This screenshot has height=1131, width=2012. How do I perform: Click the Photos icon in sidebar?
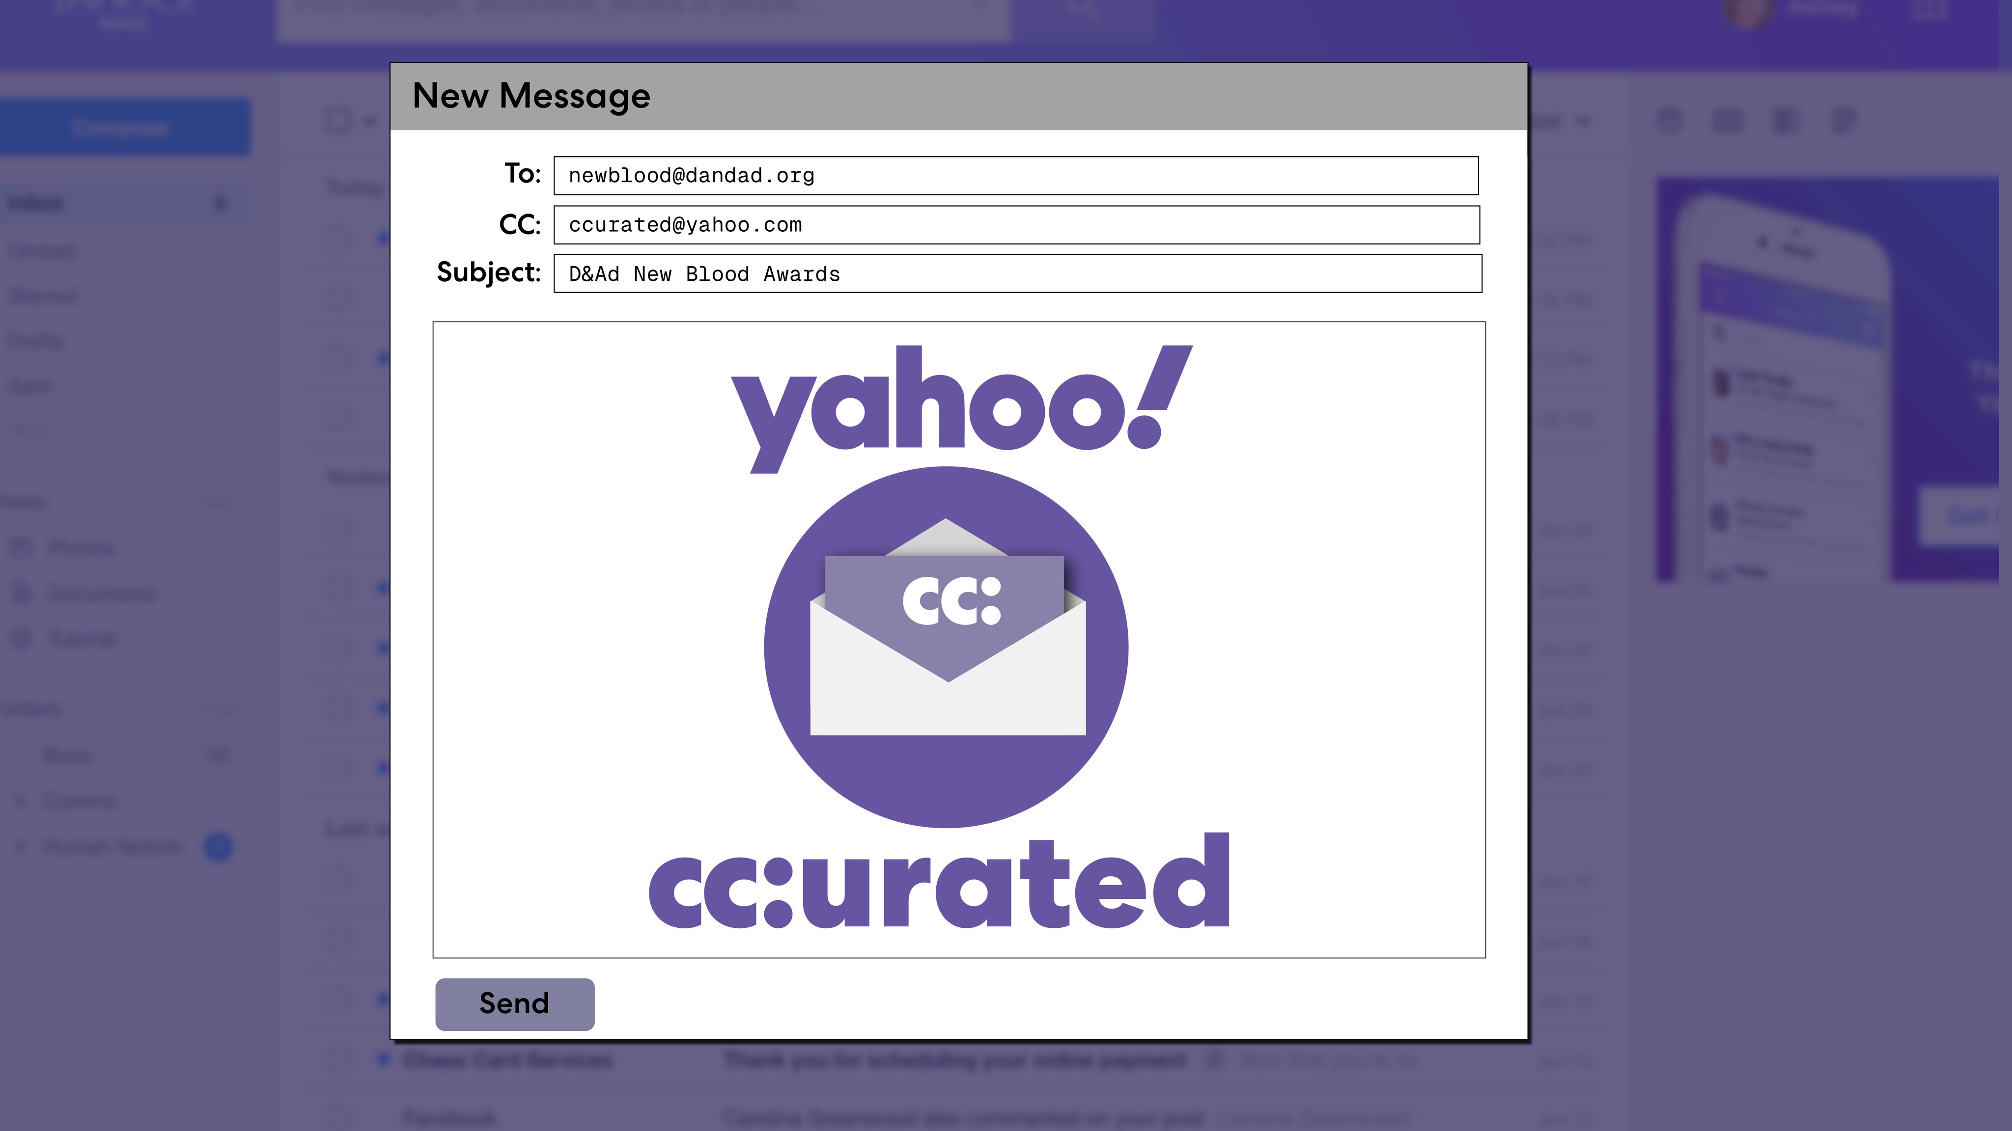coord(22,548)
